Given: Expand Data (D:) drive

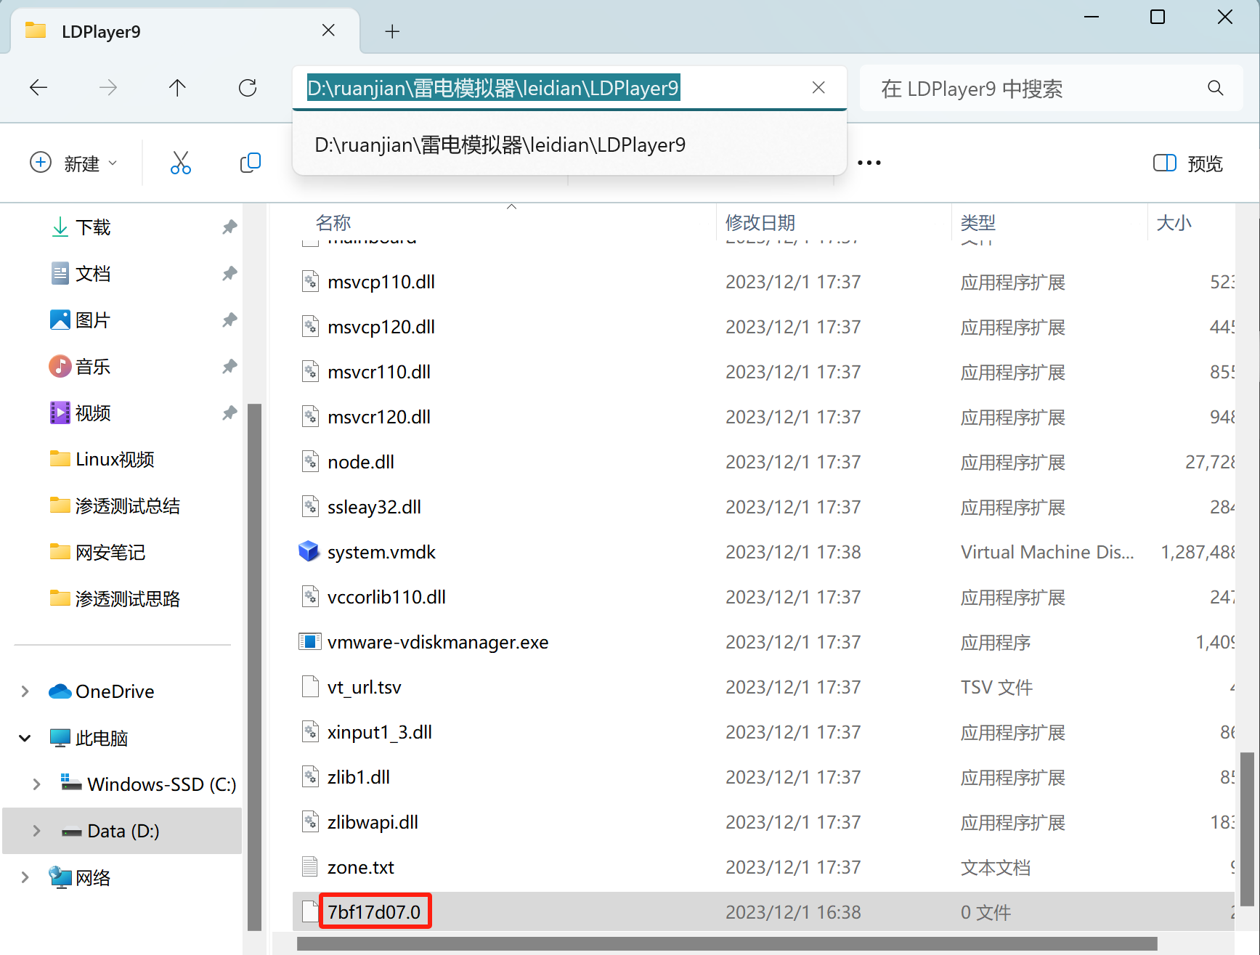Looking at the screenshot, I should coord(36,831).
